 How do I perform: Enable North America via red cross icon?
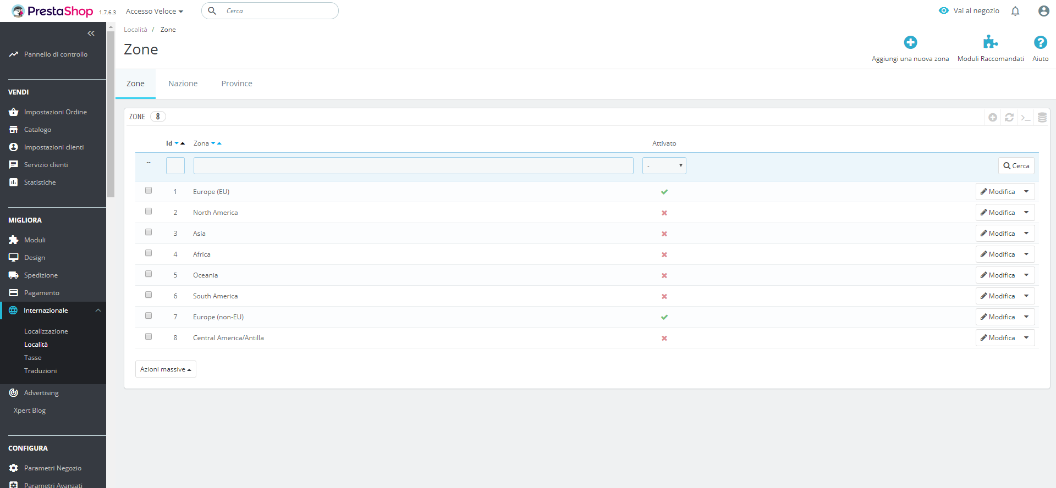(x=664, y=213)
